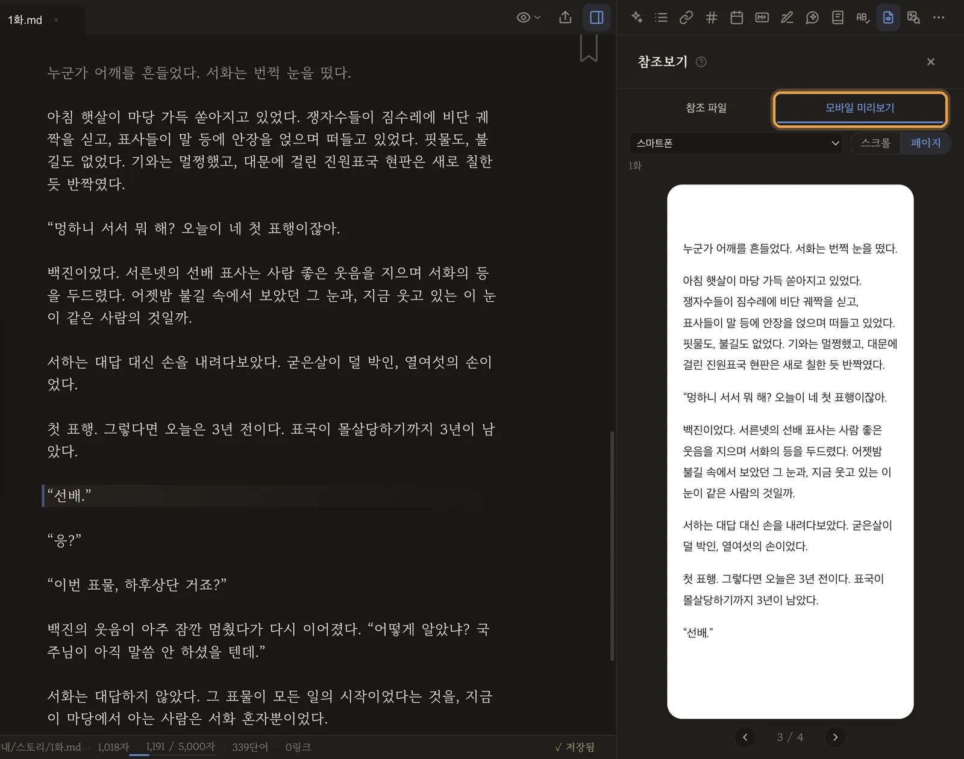The width and height of the screenshot is (964, 759).
Task: Open the calendar panel icon
Action: tap(736, 17)
